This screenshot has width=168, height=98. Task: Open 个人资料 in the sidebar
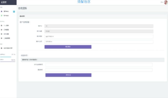coord(6,25)
